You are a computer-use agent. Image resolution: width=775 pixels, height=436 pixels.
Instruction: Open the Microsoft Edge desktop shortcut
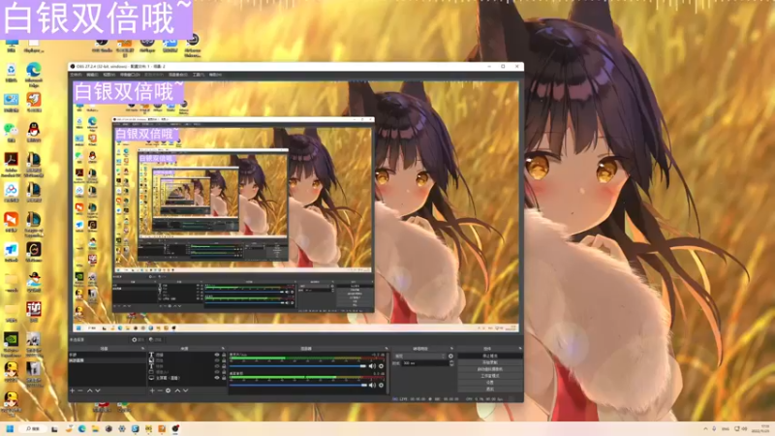tap(34, 75)
